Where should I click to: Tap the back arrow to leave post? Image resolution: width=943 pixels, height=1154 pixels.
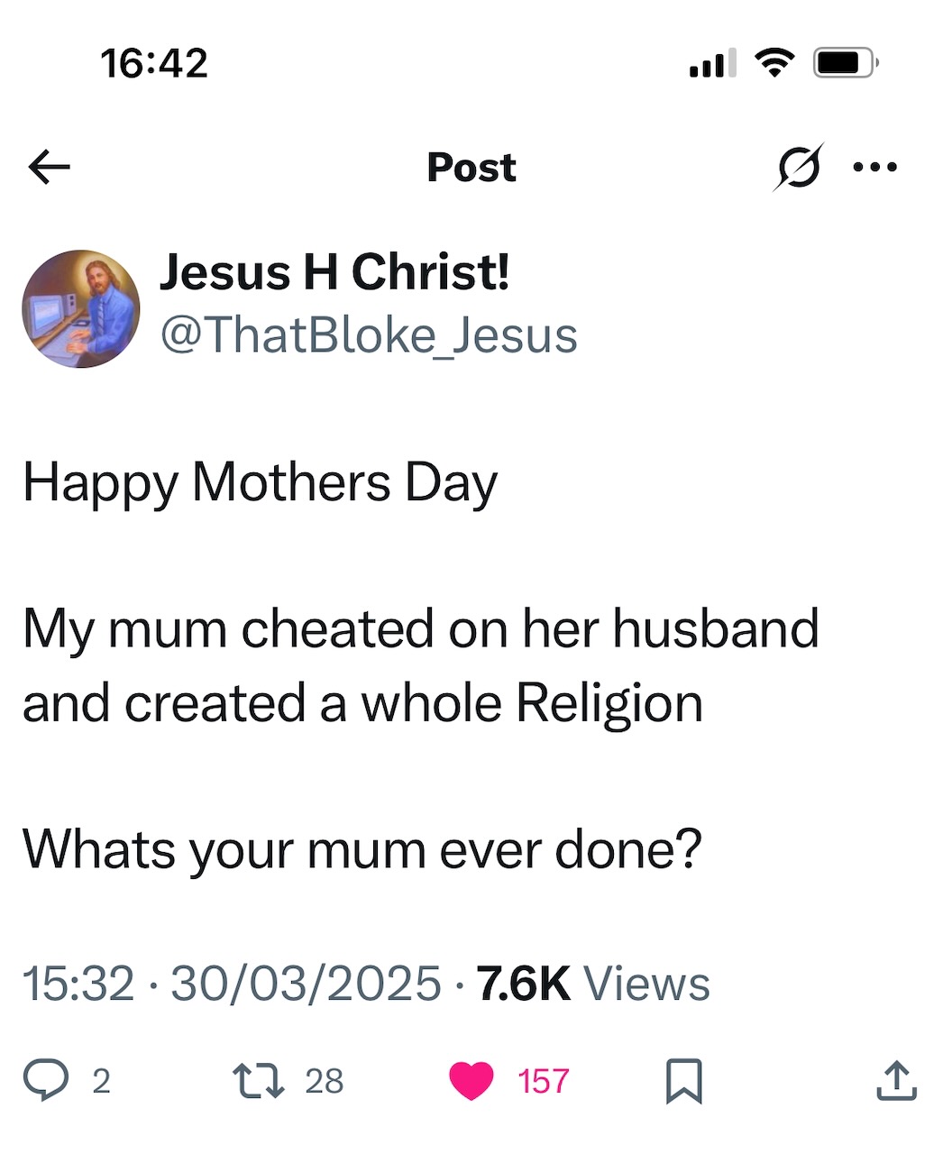(50, 167)
